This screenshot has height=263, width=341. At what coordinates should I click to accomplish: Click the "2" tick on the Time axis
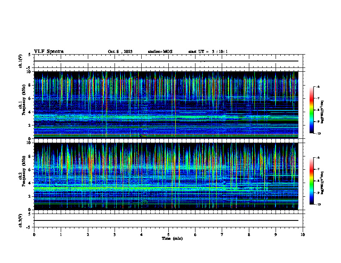88,235
